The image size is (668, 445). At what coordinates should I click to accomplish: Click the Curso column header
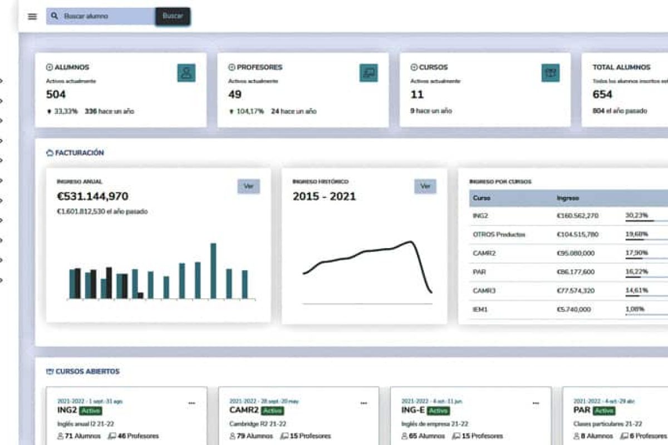point(482,198)
